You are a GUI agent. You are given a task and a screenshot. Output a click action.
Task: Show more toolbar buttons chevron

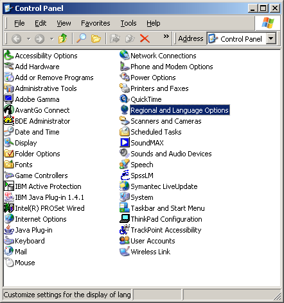tap(166, 36)
